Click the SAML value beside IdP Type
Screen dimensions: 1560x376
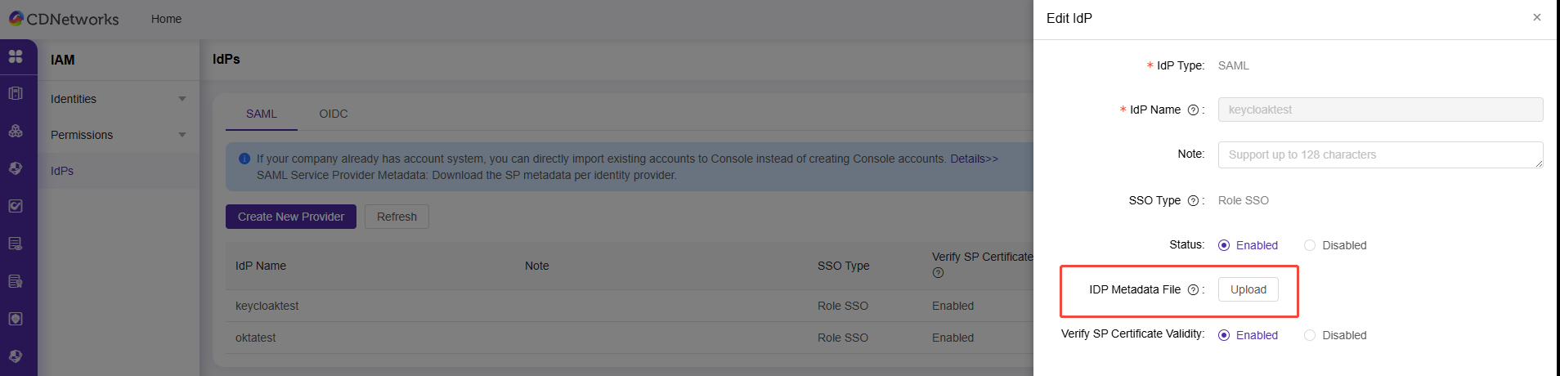pyautogui.click(x=1234, y=65)
